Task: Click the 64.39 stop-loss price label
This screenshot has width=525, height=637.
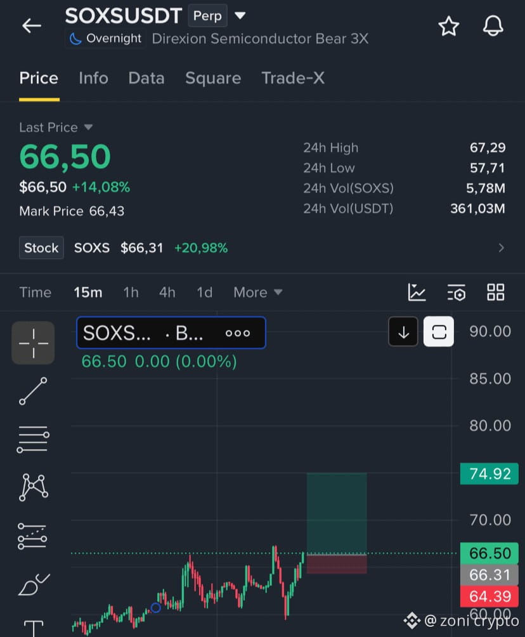Action: pyautogui.click(x=489, y=596)
